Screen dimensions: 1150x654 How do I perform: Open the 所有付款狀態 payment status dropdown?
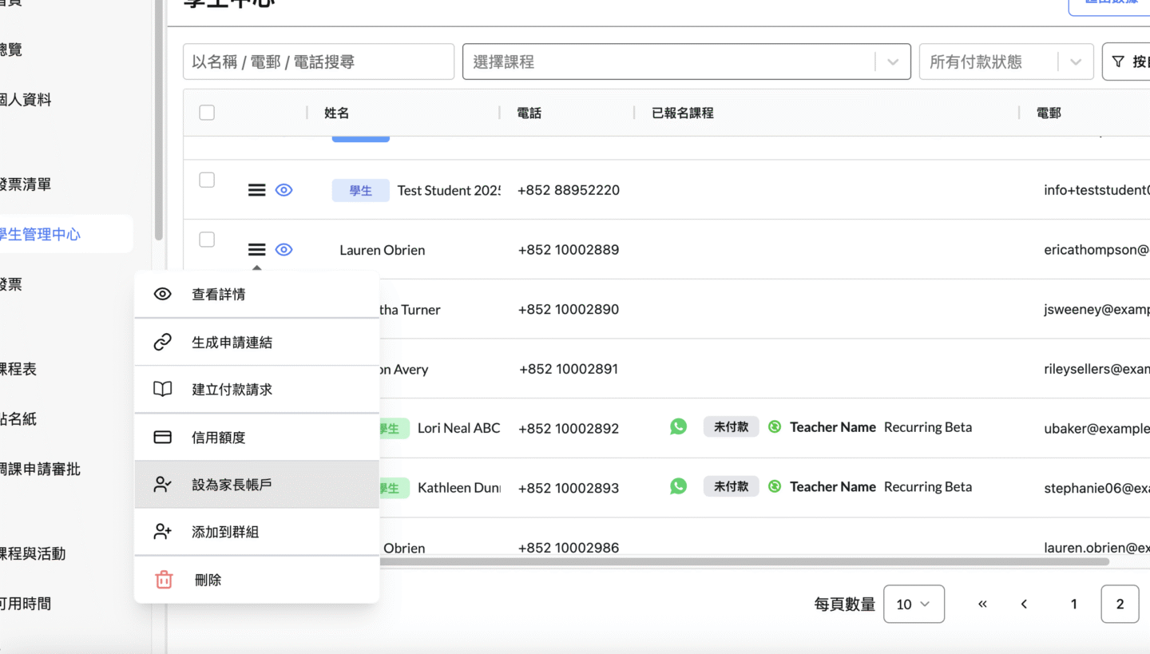click(1075, 61)
